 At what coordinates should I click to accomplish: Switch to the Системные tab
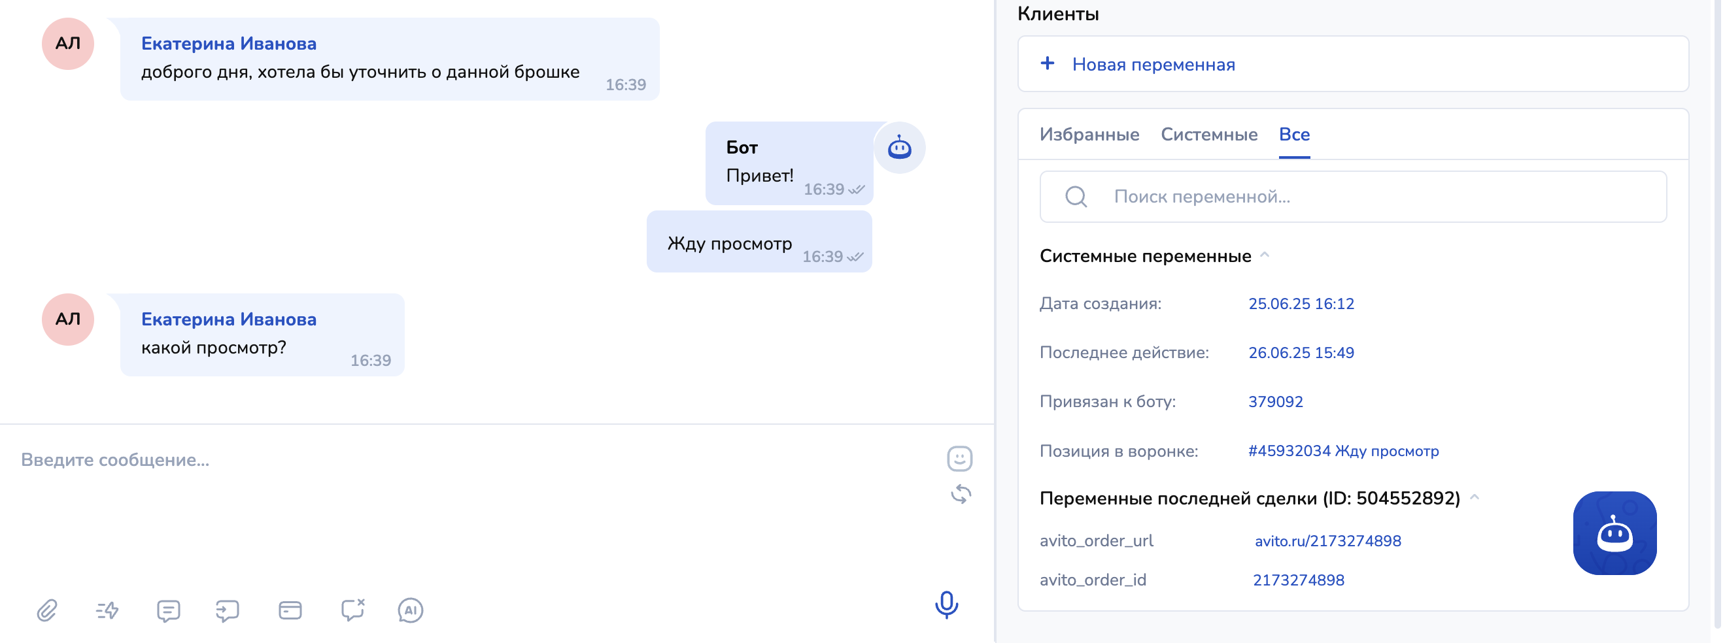[1208, 135]
